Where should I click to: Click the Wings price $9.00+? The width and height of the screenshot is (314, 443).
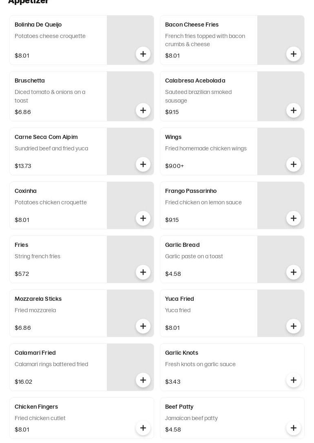point(175,166)
